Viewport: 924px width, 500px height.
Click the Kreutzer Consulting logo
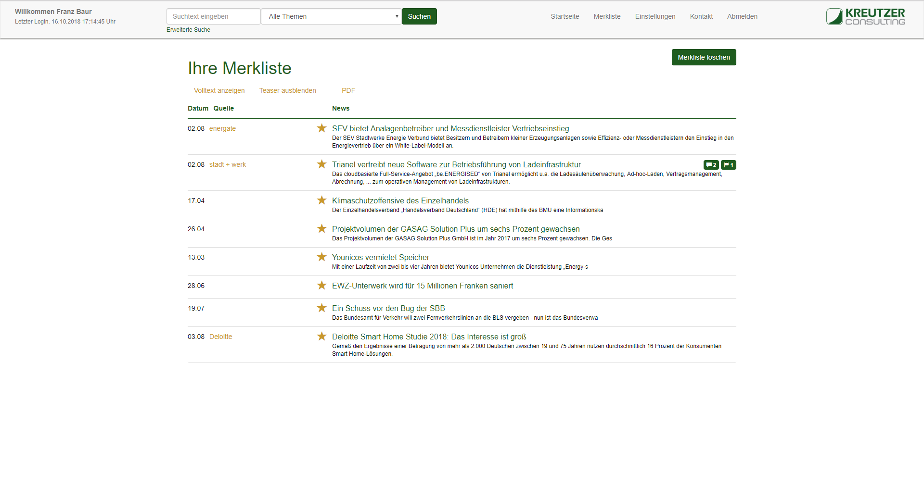pyautogui.click(x=865, y=16)
